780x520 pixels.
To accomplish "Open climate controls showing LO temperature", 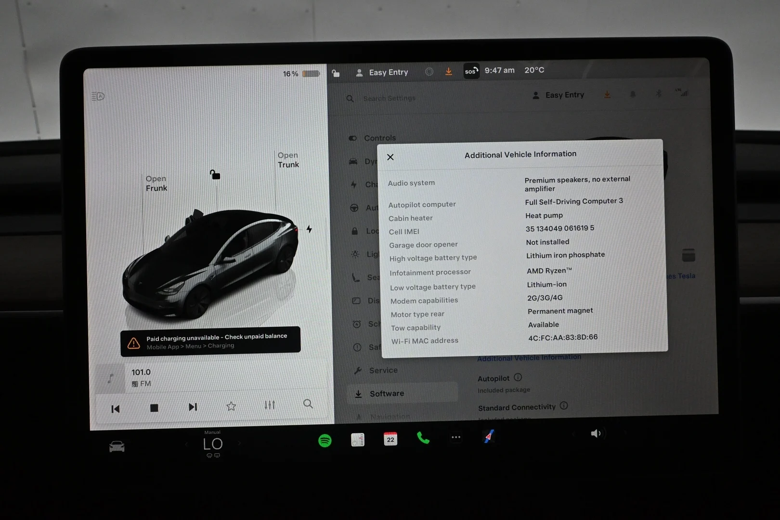I will (x=213, y=444).
